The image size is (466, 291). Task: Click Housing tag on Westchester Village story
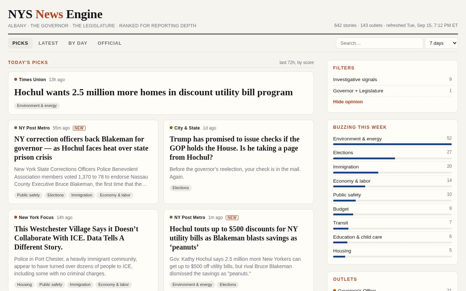pos(24,285)
